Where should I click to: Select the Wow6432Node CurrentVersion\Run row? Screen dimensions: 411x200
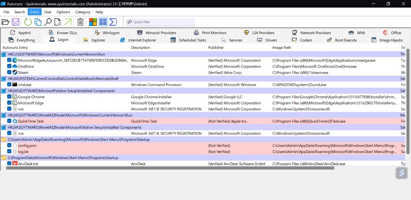pos(203,115)
